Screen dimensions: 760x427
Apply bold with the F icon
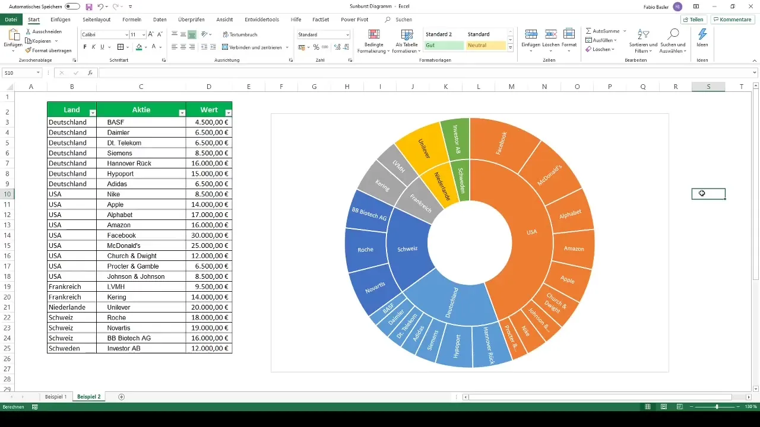[85, 47]
